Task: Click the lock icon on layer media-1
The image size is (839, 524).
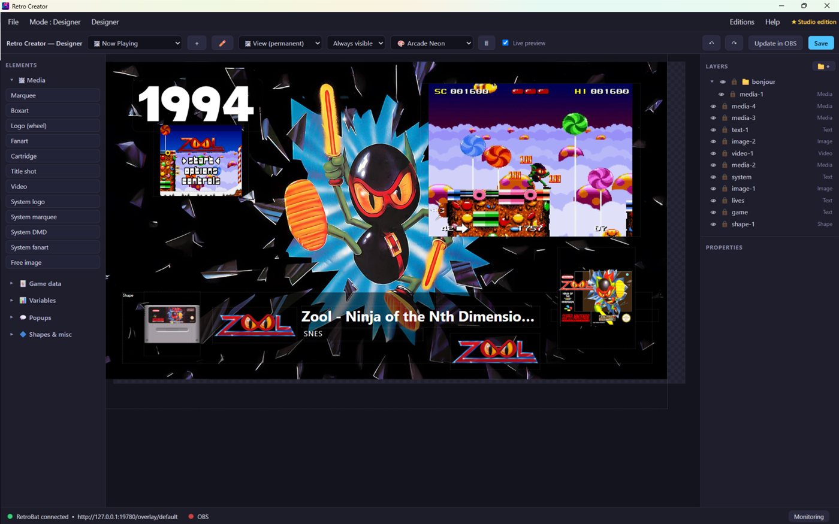Action: click(732, 94)
